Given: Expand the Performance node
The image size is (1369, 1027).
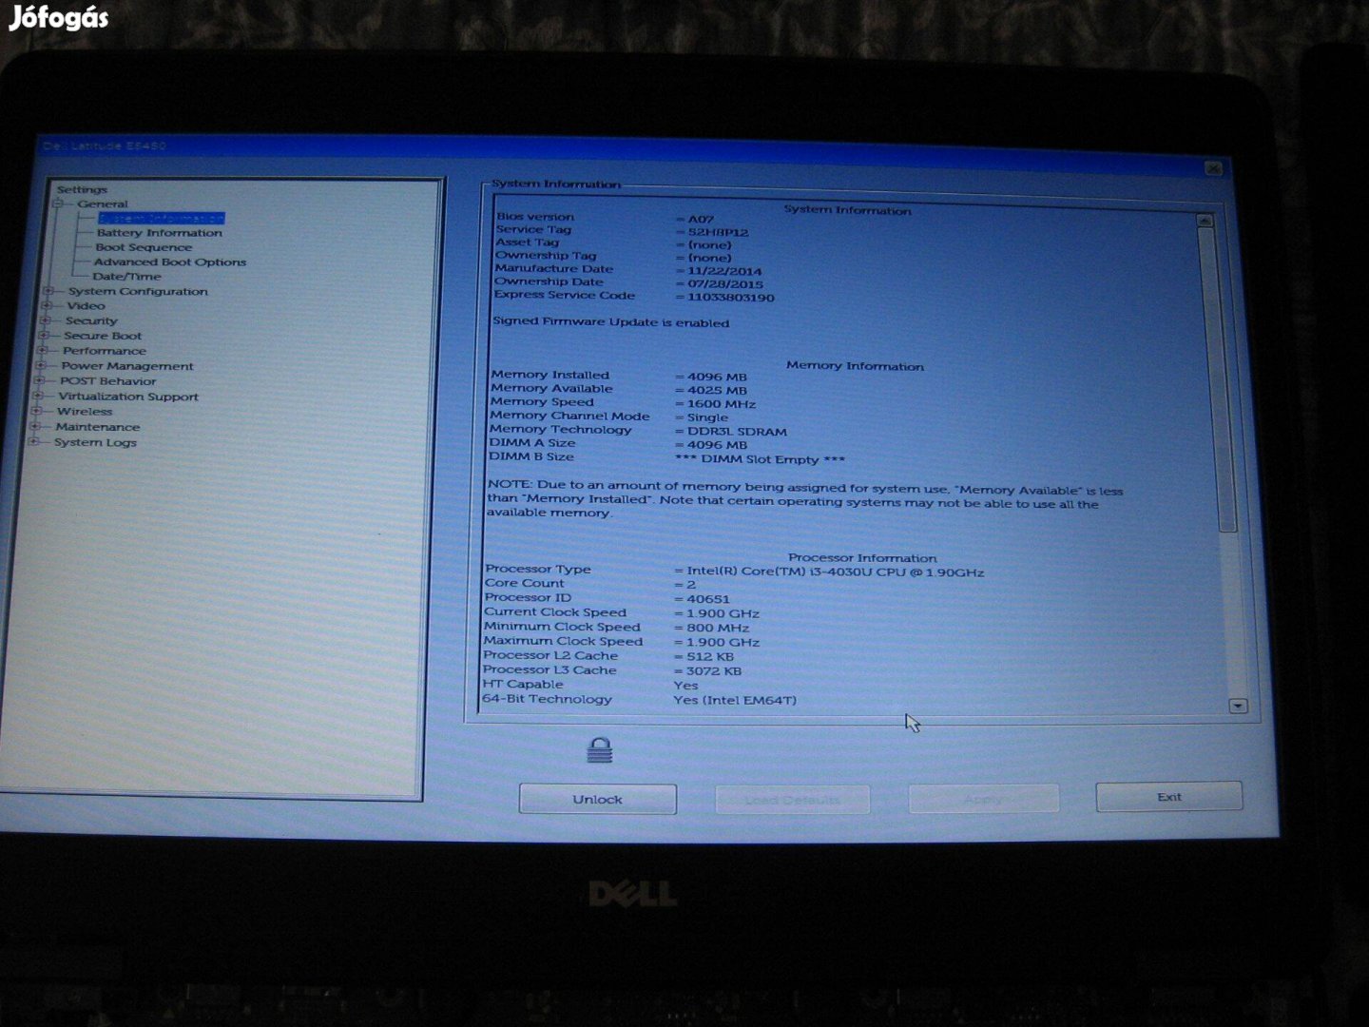Looking at the screenshot, I should click(42, 351).
